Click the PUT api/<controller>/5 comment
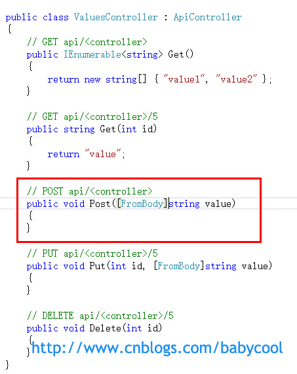Screen dimensions: 297x374 (x=92, y=253)
